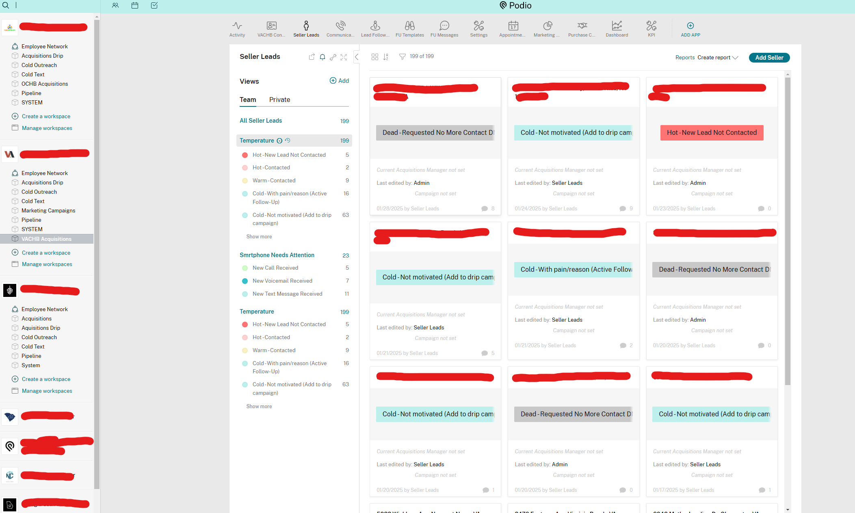Click the A-Z sort order icon
Image resolution: width=855 pixels, height=513 pixels.
tap(385, 57)
